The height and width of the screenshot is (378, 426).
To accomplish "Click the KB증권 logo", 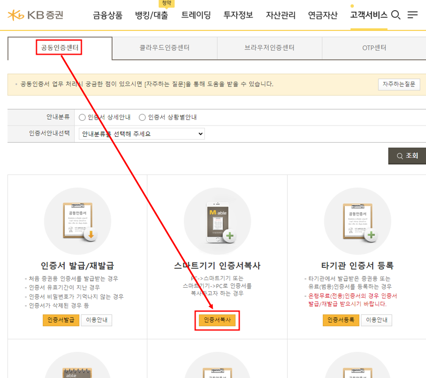I will [x=35, y=15].
